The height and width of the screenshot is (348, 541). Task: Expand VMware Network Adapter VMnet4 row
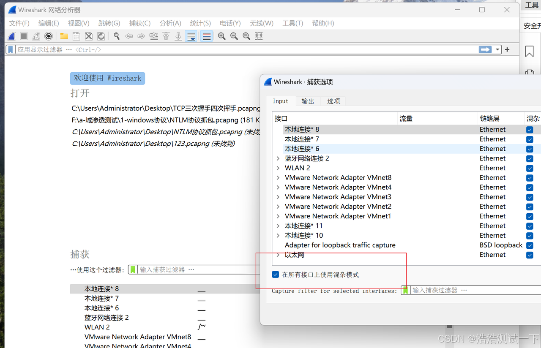point(278,188)
